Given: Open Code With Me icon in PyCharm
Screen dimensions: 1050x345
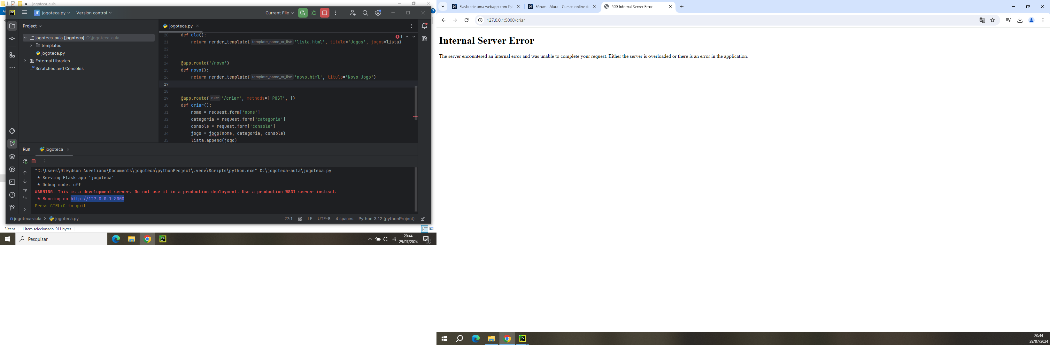Looking at the screenshot, I should click(352, 13).
